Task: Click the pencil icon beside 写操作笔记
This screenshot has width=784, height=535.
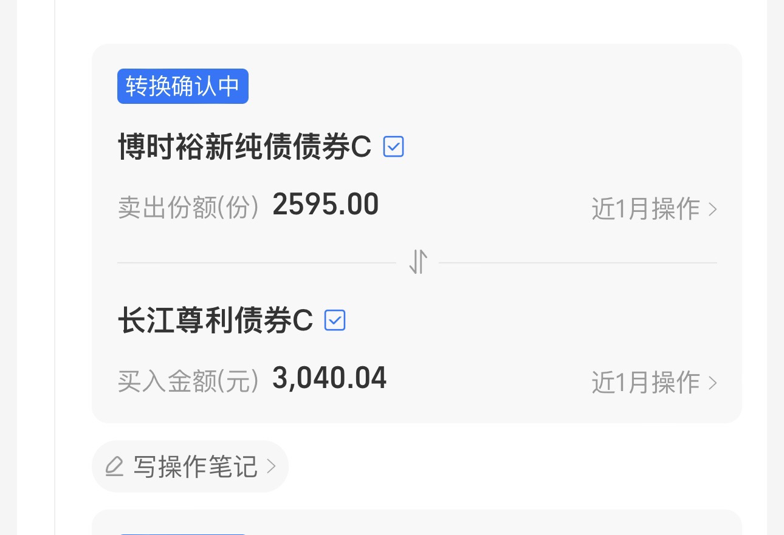Action: 114,466
